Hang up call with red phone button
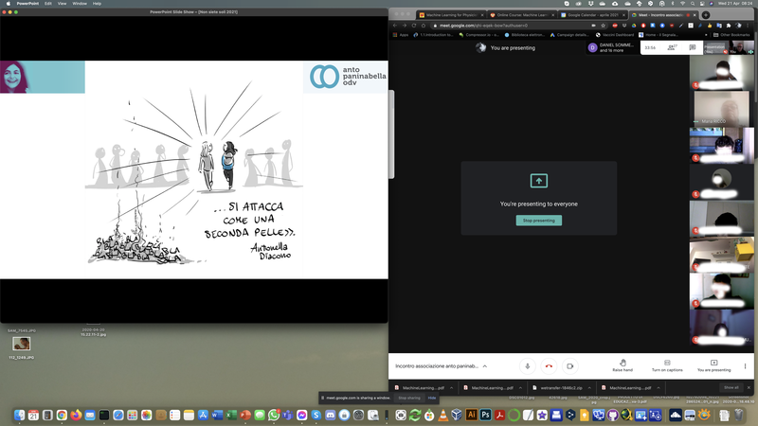Image resolution: width=758 pixels, height=426 pixels. (549, 366)
